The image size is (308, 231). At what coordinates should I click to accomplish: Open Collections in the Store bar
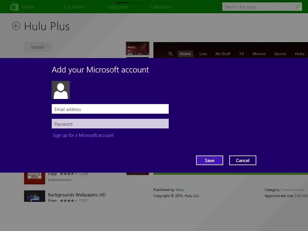161,7
